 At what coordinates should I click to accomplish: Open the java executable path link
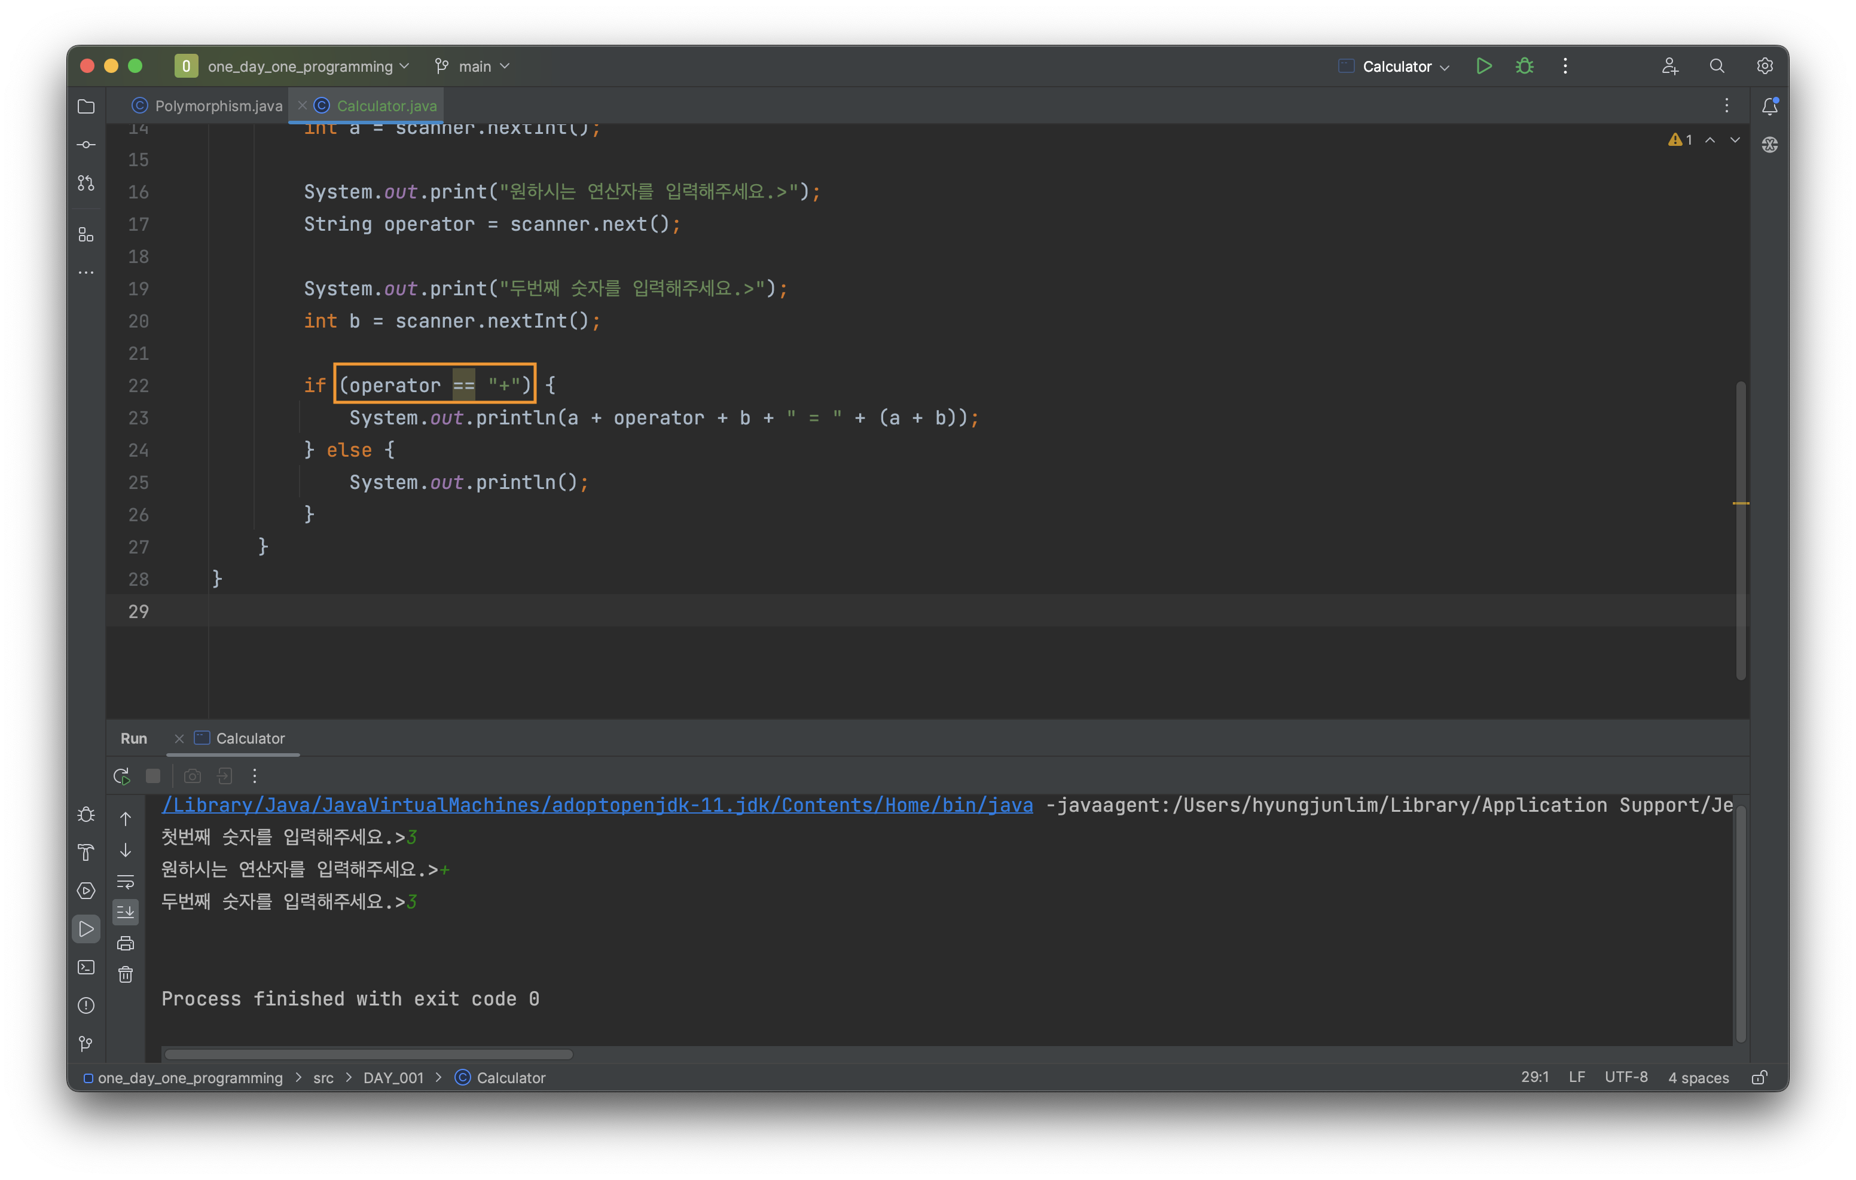597,805
